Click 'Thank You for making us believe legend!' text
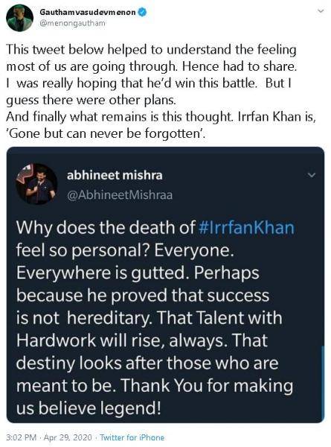 pyautogui.click(x=155, y=396)
